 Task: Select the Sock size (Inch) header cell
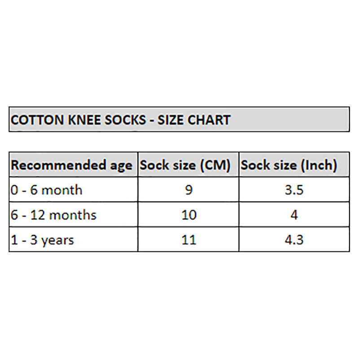[294, 164]
